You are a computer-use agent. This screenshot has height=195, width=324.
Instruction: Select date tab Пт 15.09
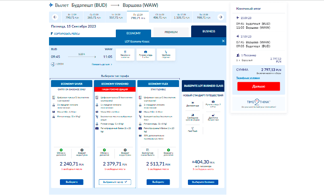[138, 17]
